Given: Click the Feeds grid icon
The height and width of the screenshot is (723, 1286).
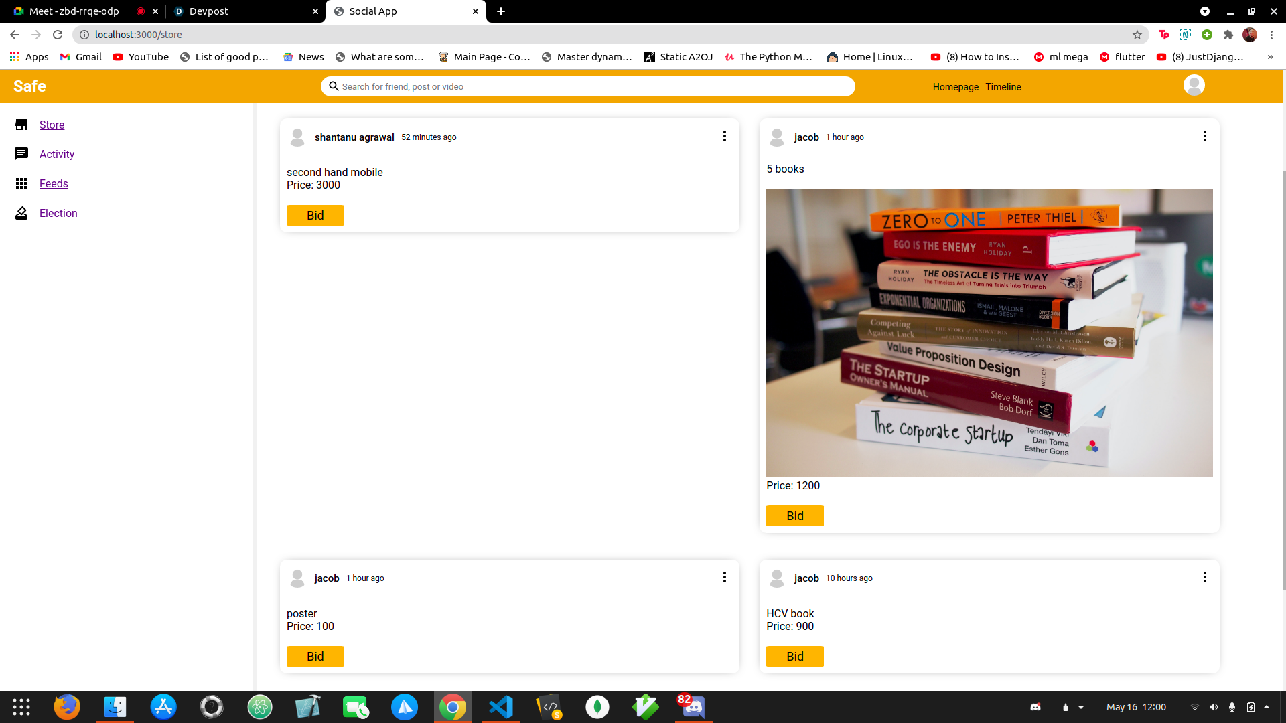Looking at the screenshot, I should coord(21,183).
